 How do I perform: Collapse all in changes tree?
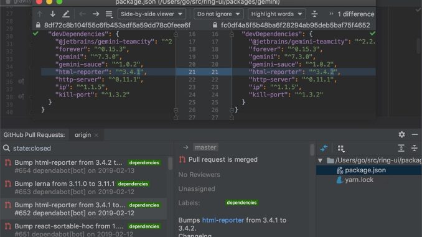click(x=415, y=148)
